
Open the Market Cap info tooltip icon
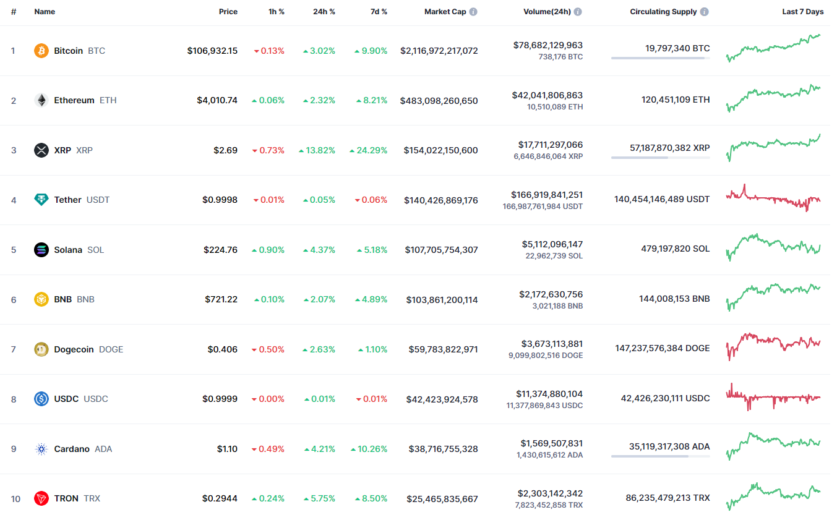[x=473, y=12]
